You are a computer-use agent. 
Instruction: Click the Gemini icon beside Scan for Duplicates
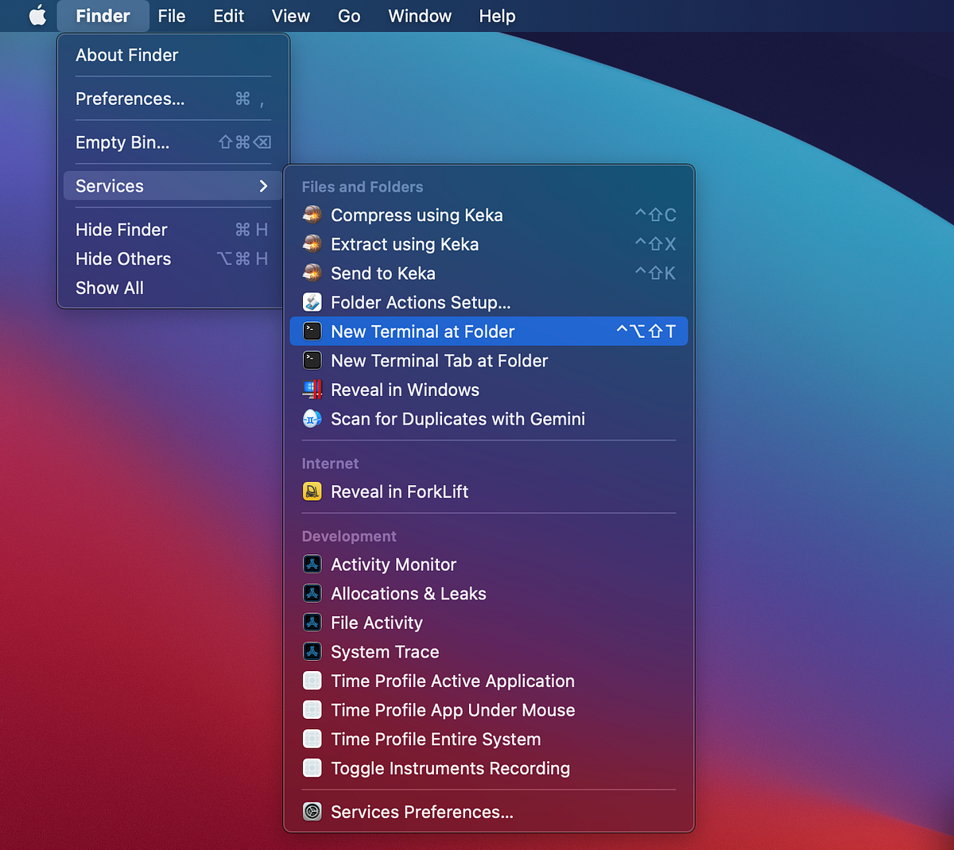pos(312,419)
